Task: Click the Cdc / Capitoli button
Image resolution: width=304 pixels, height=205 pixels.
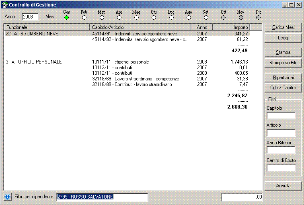Action: (x=283, y=88)
